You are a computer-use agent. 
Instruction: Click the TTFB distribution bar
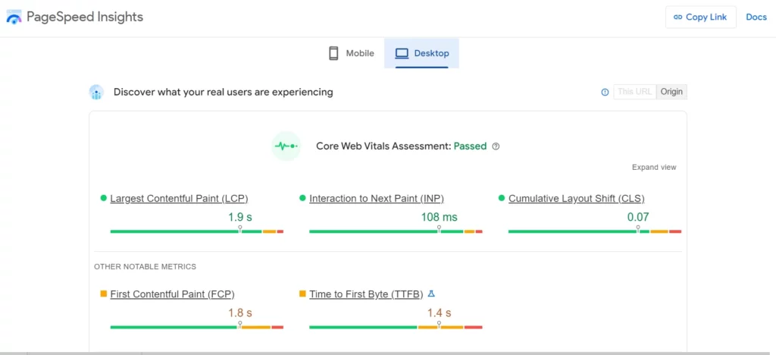tap(396, 327)
